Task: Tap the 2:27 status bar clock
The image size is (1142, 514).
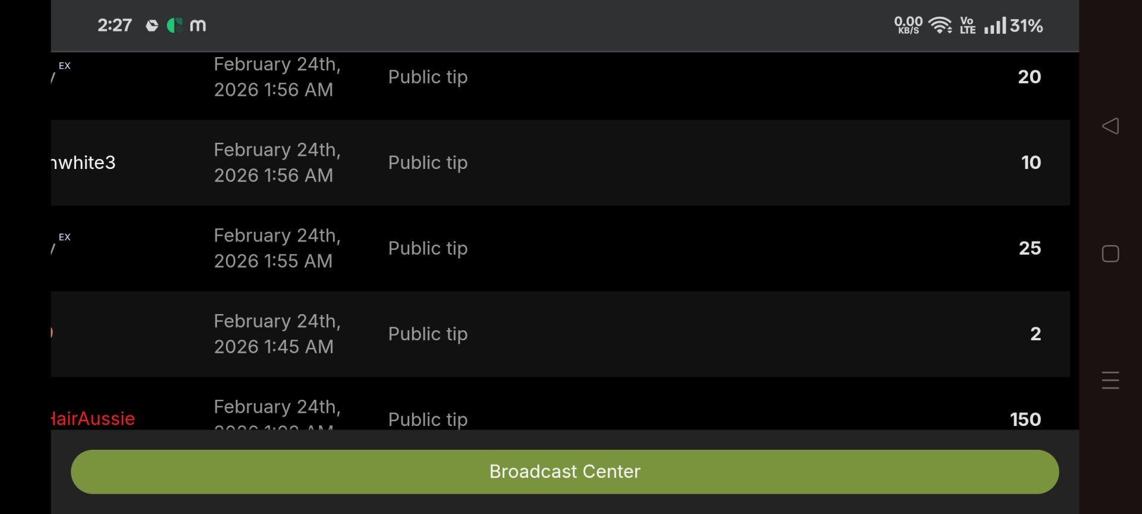Action: [115, 26]
